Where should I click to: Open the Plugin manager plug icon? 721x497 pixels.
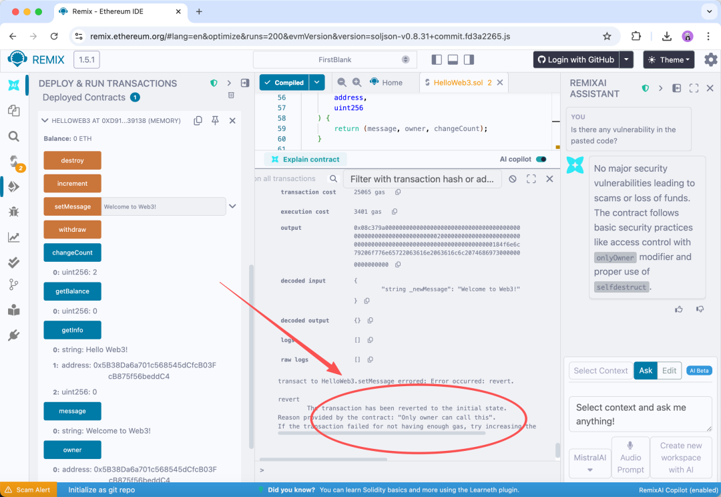(x=14, y=335)
